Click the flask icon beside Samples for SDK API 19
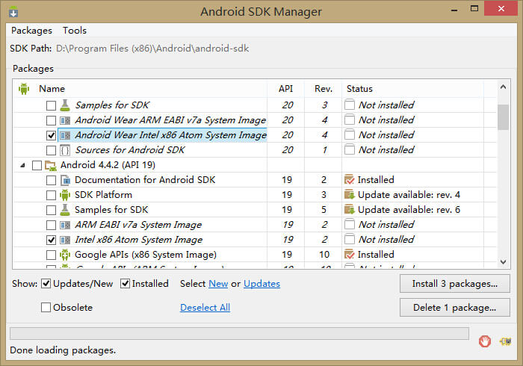Screen dimensions: 523x366 tap(65, 210)
